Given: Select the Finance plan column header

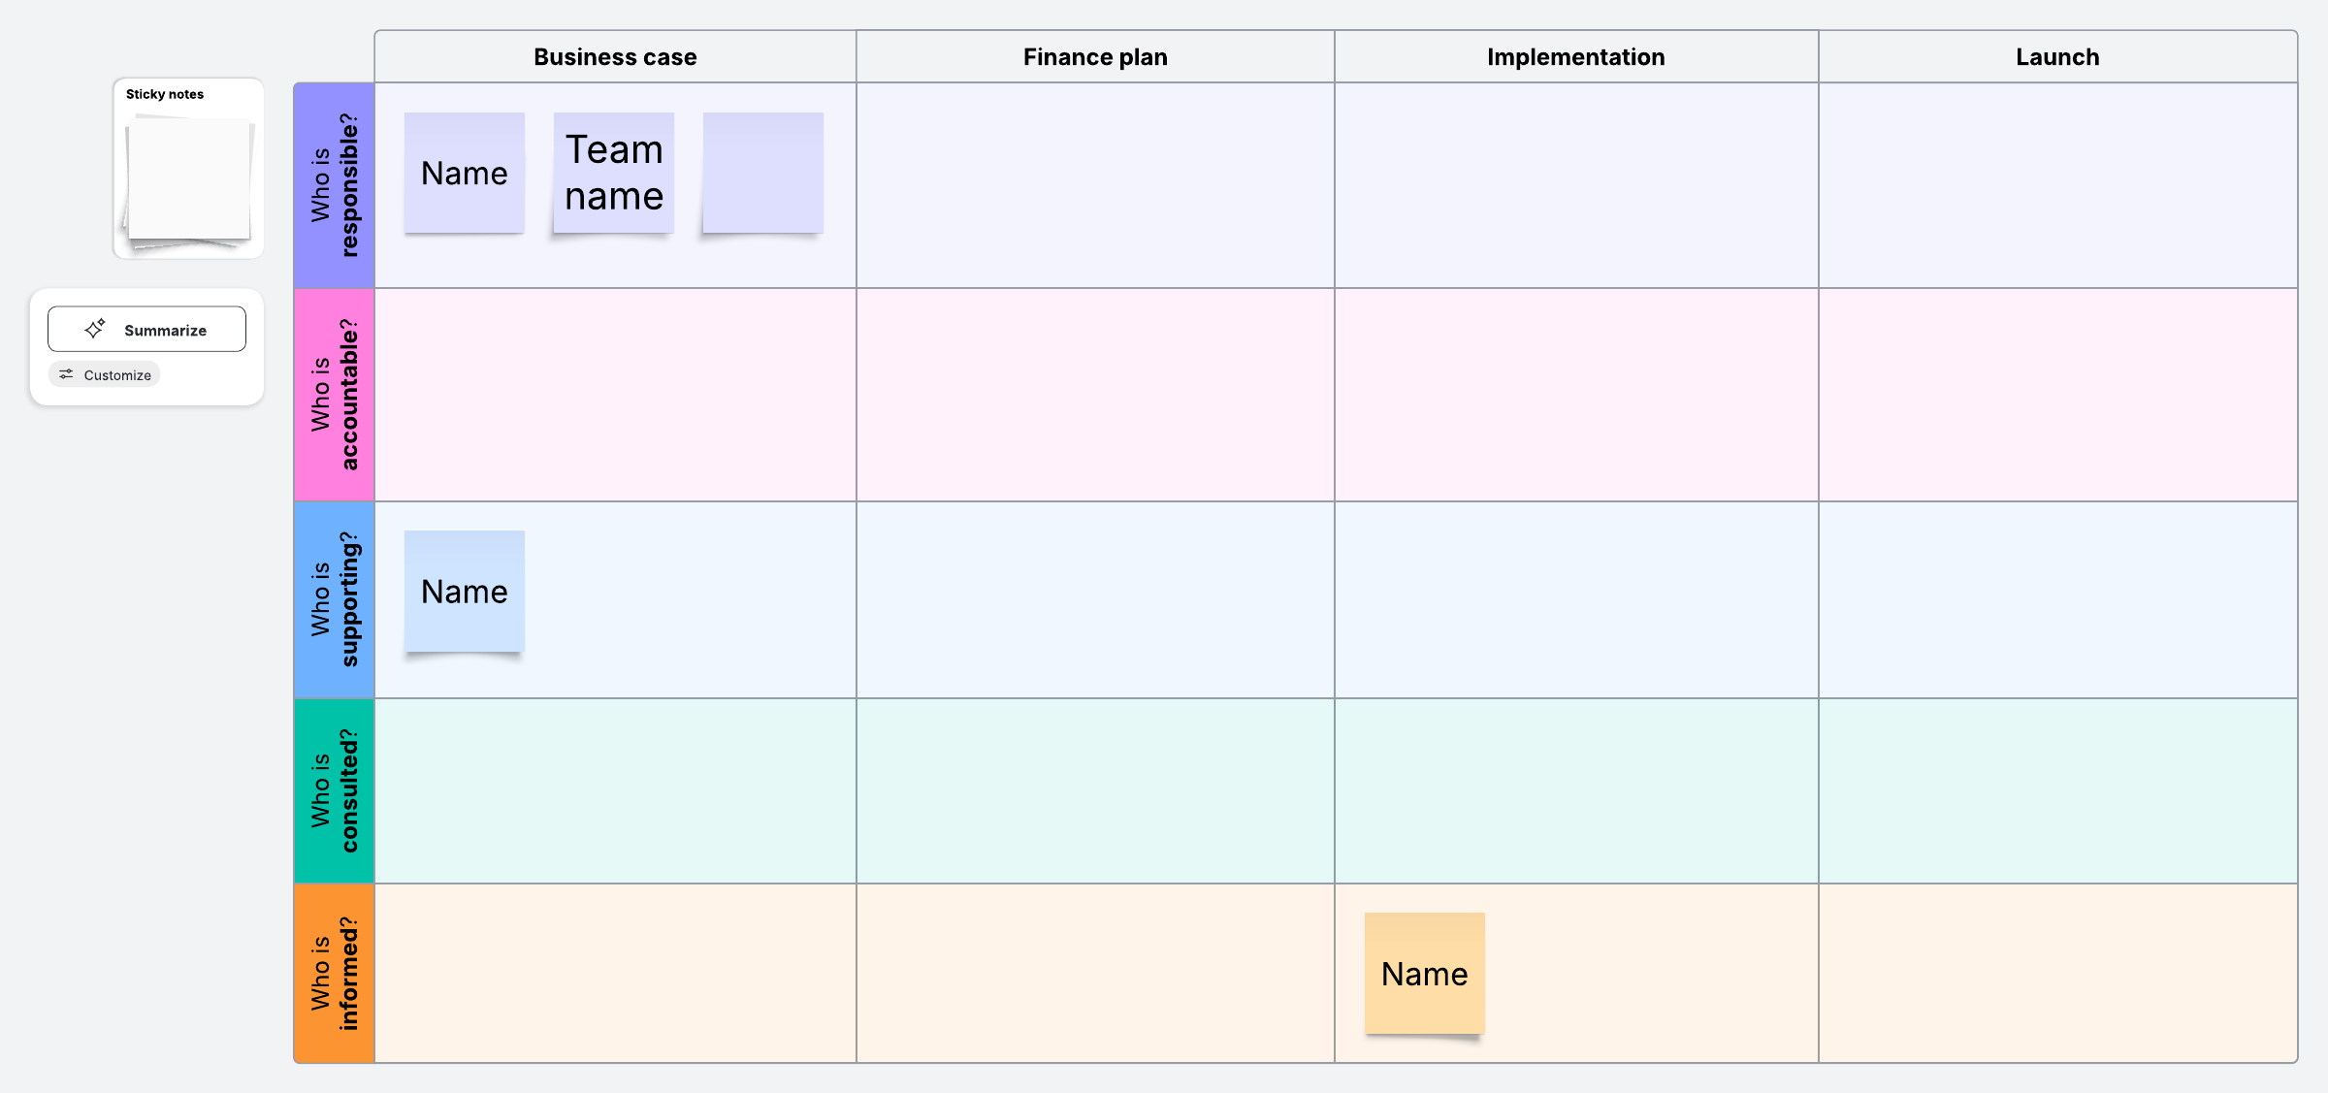Looking at the screenshot, I should 1095,57.
